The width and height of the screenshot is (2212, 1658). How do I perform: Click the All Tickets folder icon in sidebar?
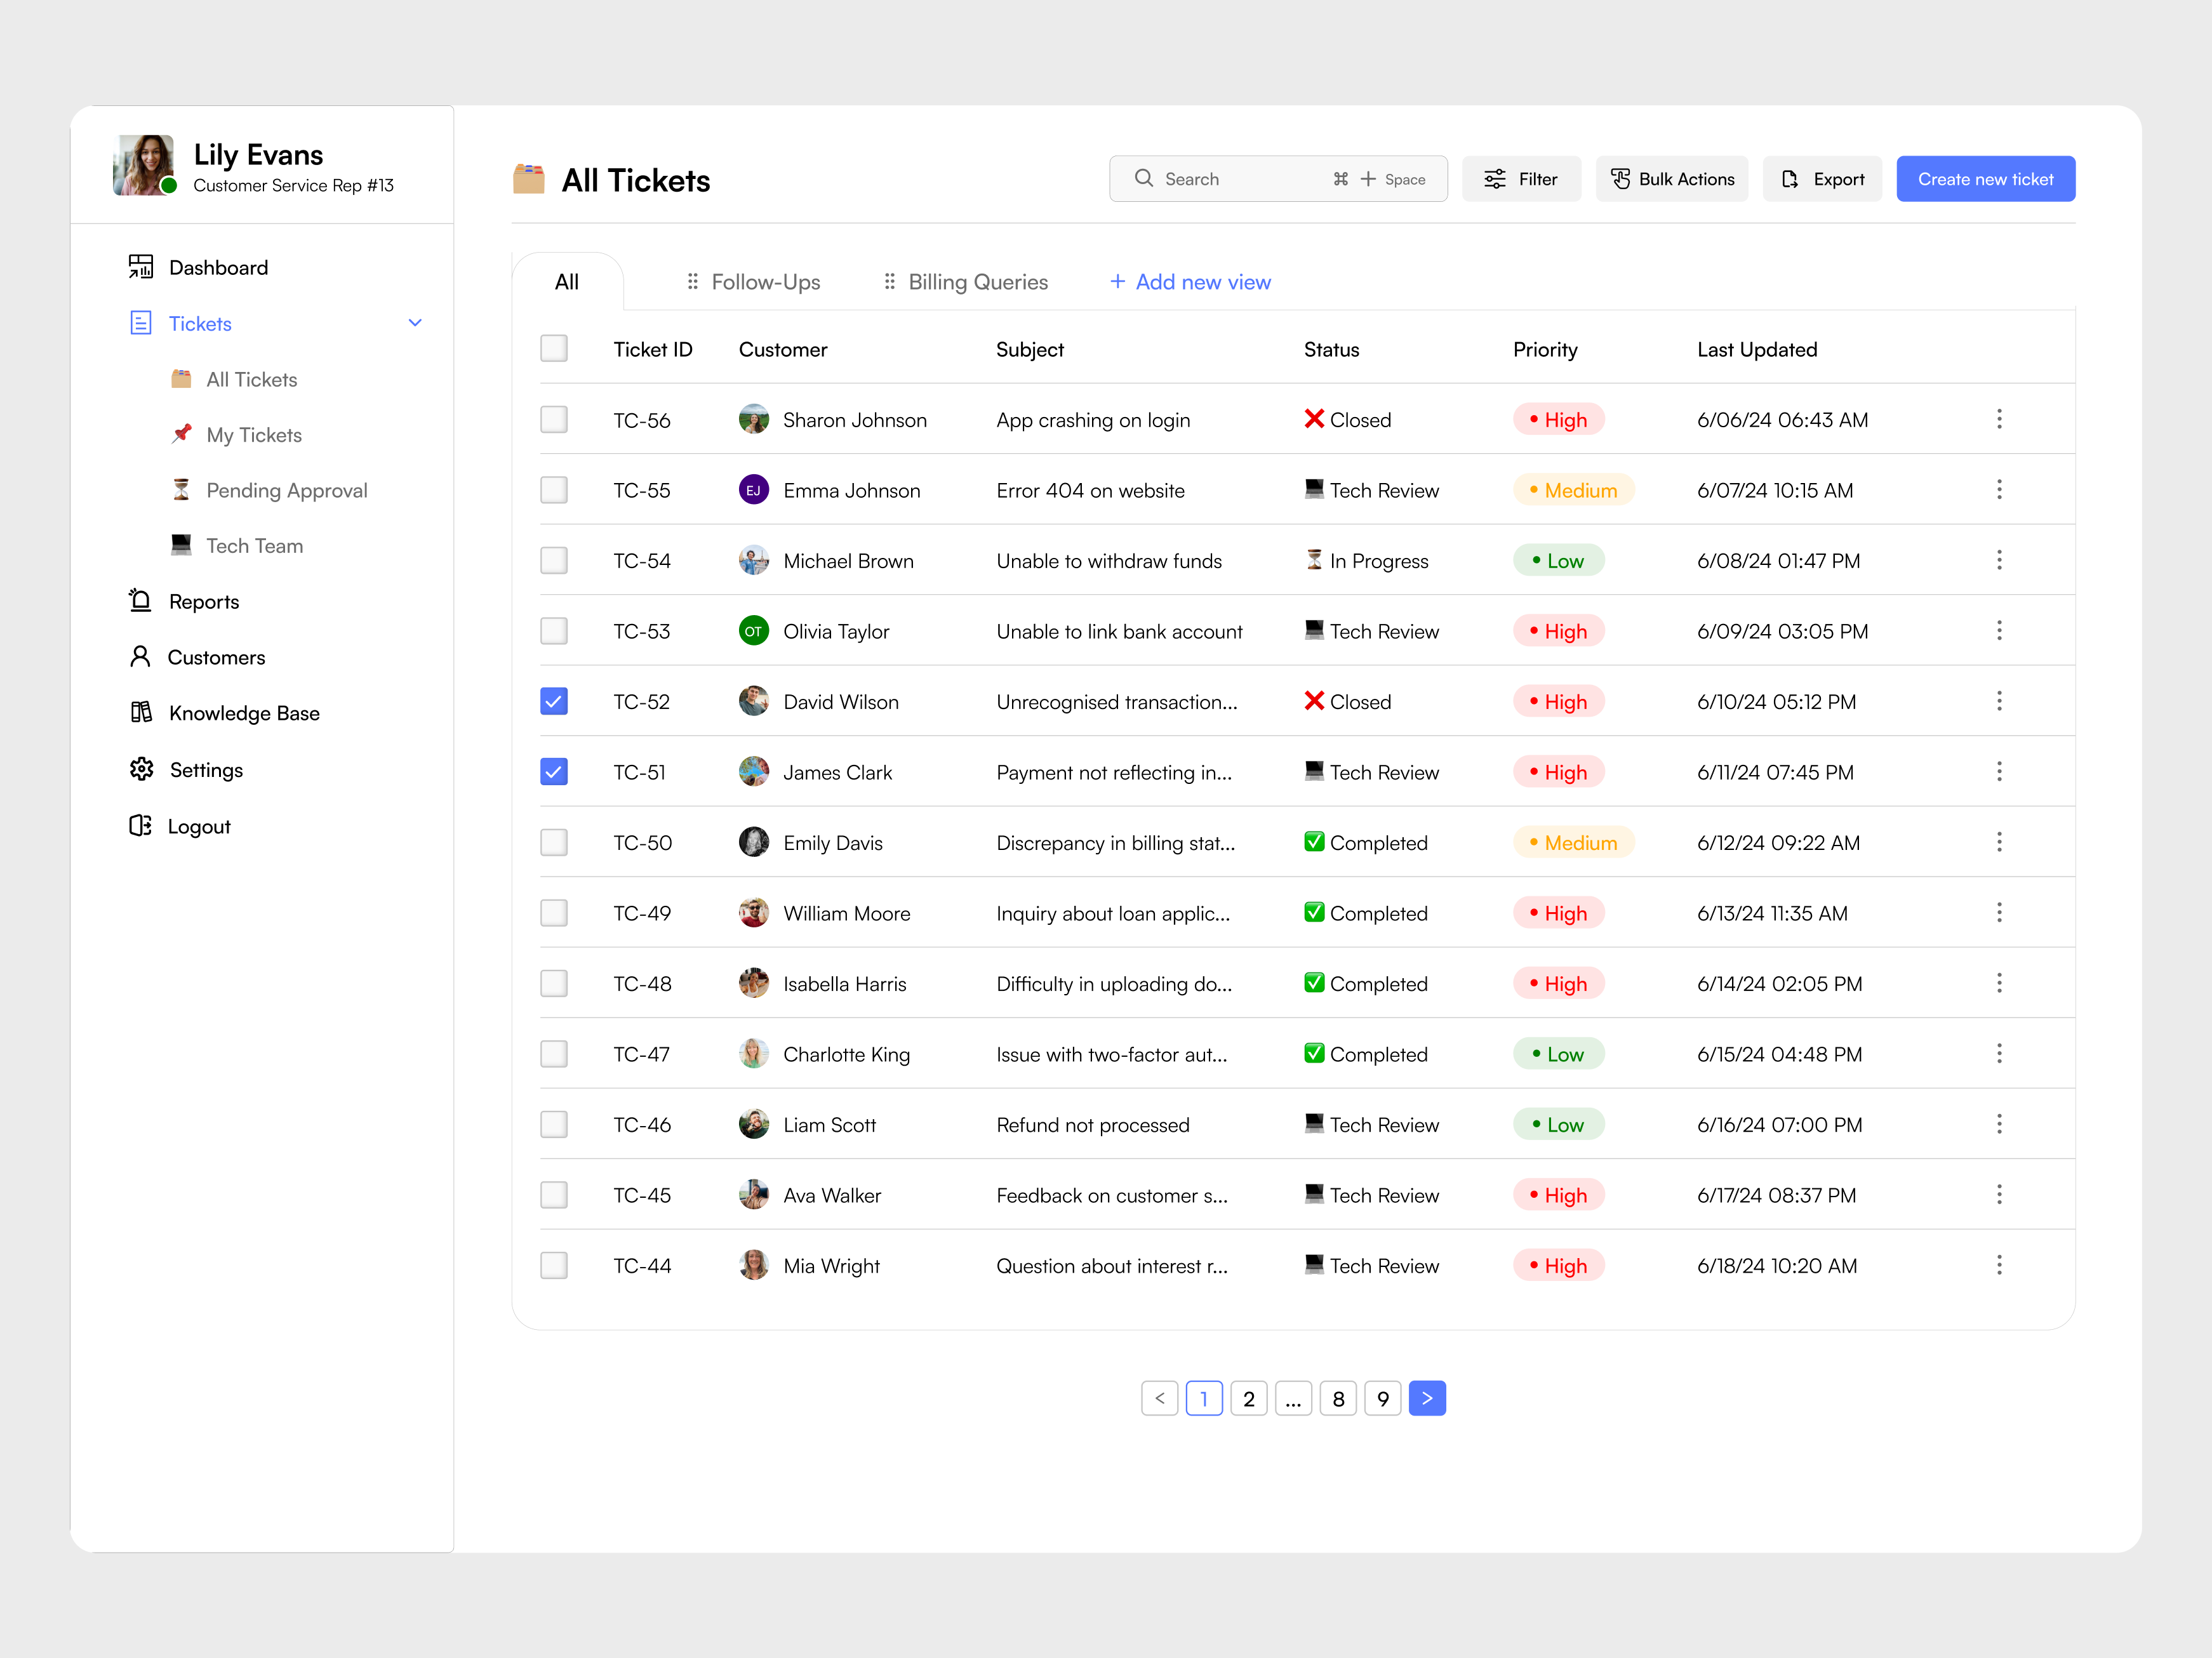coord(181,379)
